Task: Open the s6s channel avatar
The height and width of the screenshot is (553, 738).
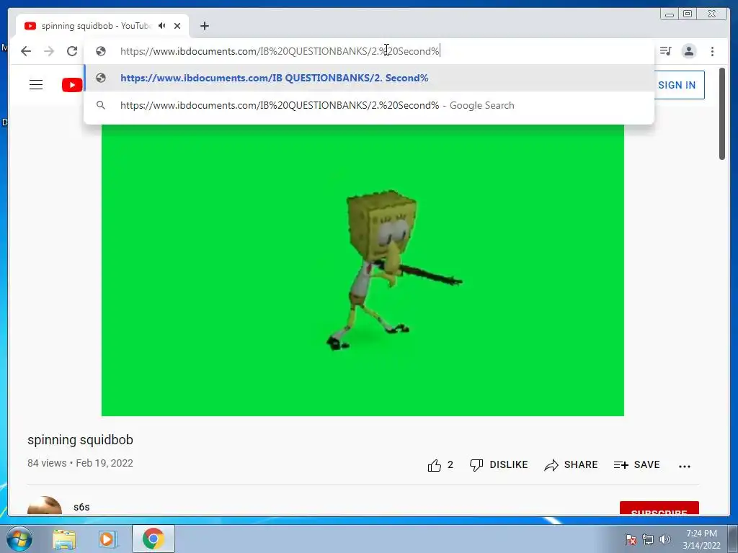Action: tap(45, 505)
